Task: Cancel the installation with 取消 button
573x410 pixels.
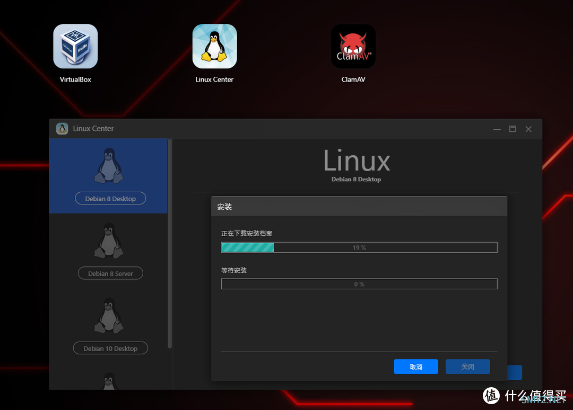Action: (x=416, y=367)
